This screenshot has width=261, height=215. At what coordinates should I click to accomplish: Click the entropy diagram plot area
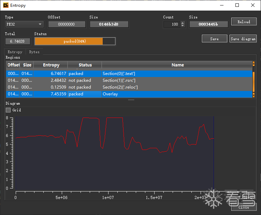tap(115, 153)
